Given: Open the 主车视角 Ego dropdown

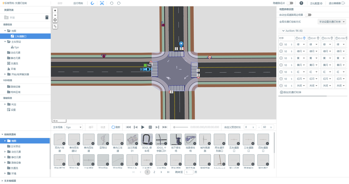Looking at the screenshot, I should (x=74, y=127).
